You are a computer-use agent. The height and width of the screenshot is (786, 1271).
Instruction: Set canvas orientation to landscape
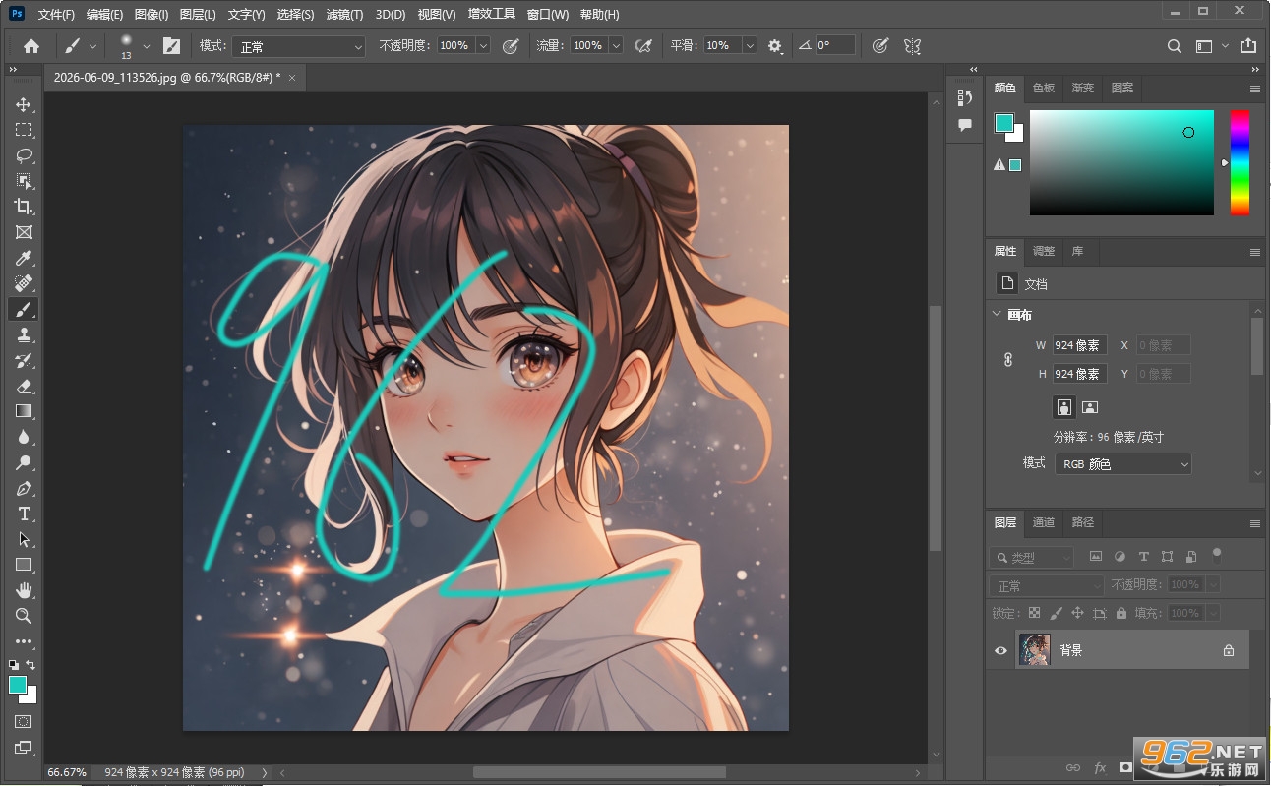click(x=1089, y=406)
